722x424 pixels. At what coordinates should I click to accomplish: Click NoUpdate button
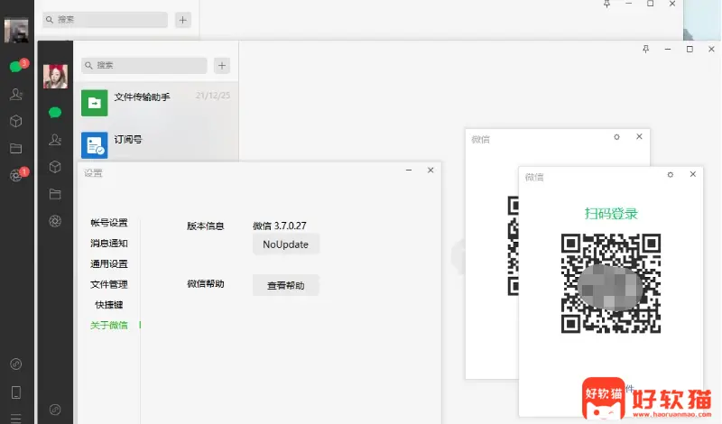(x=285, y=244)
